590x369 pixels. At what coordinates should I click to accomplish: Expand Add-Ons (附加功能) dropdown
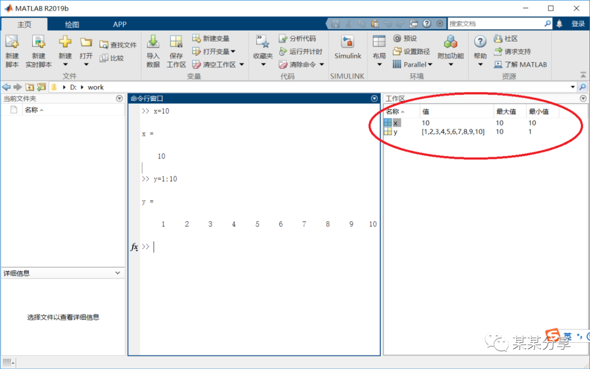(451, 65)
